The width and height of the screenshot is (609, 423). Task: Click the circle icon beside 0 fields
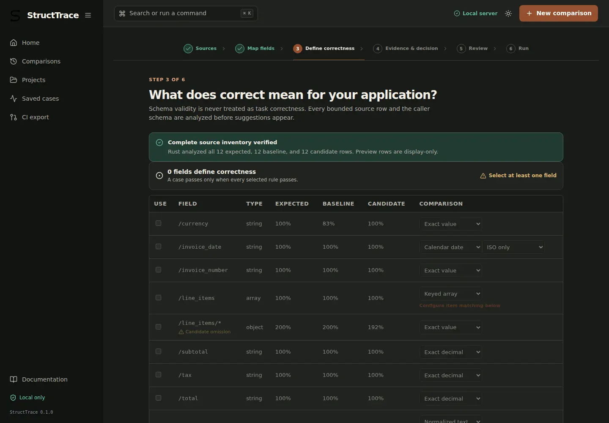159,176
